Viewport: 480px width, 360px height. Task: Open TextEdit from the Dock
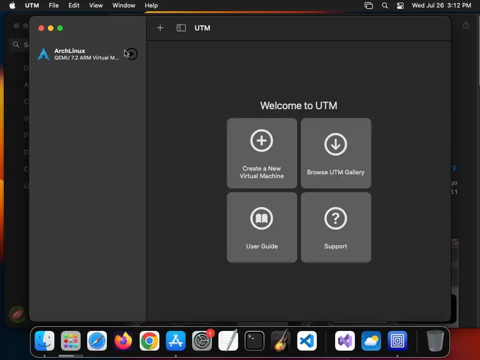coord(228,341)
